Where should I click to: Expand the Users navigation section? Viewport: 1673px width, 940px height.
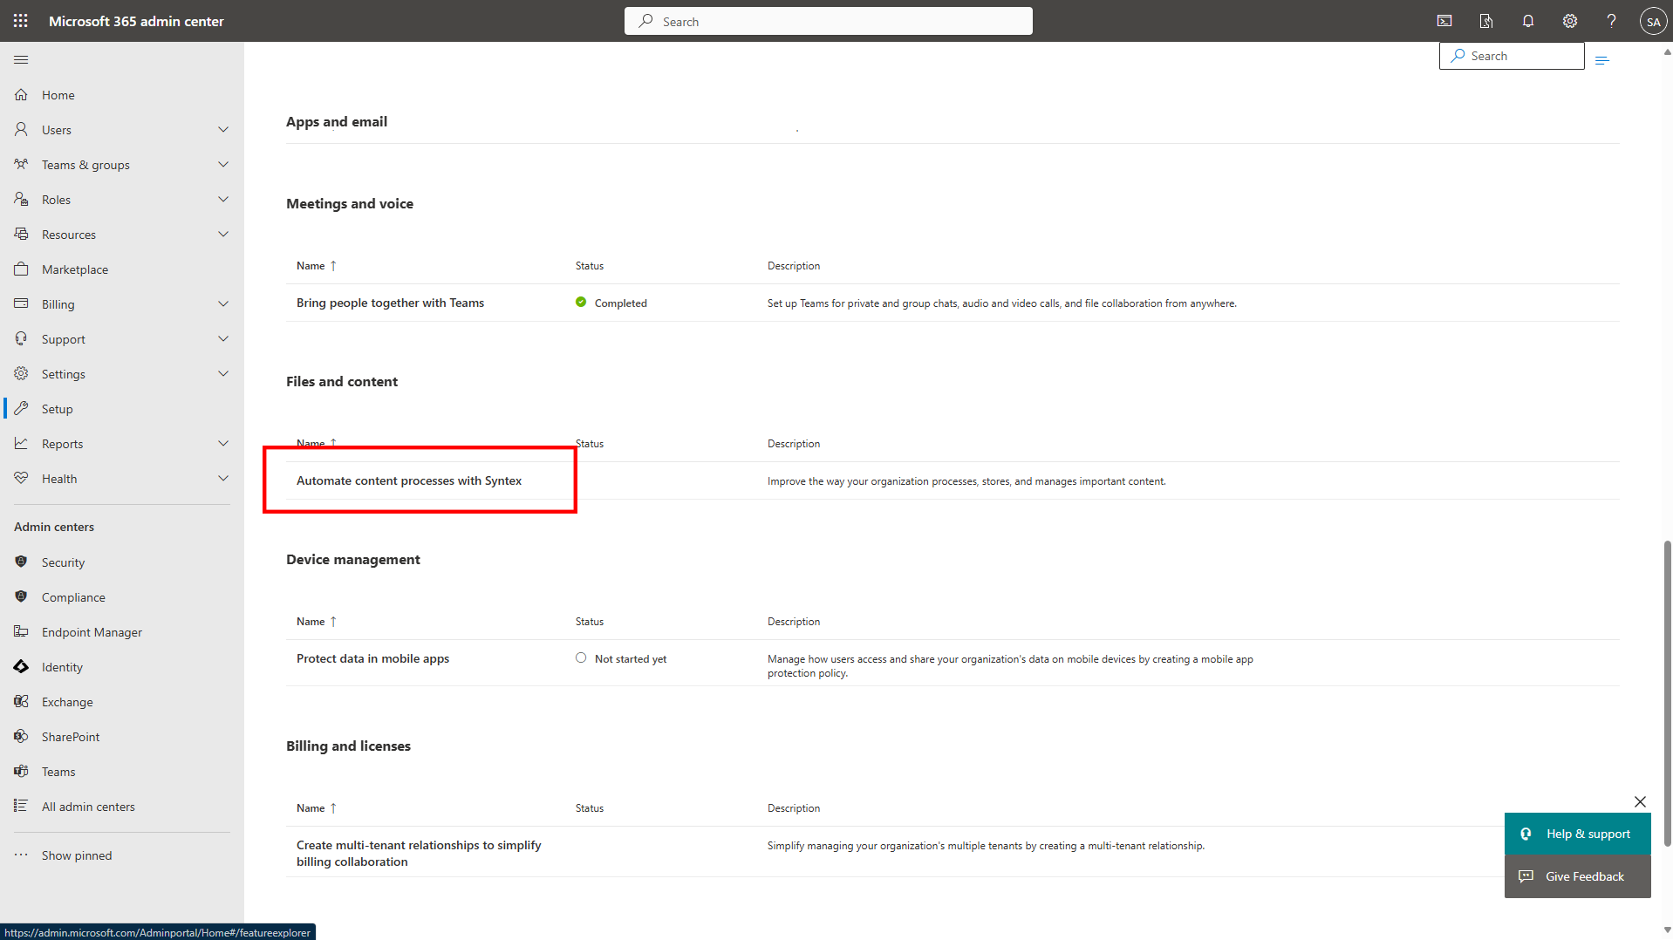pyautogui.click(x=223, y=129)
